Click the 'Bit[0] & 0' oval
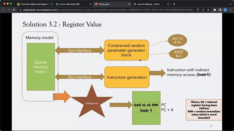Viewport: 234px width, 131px height. point(178,54)
